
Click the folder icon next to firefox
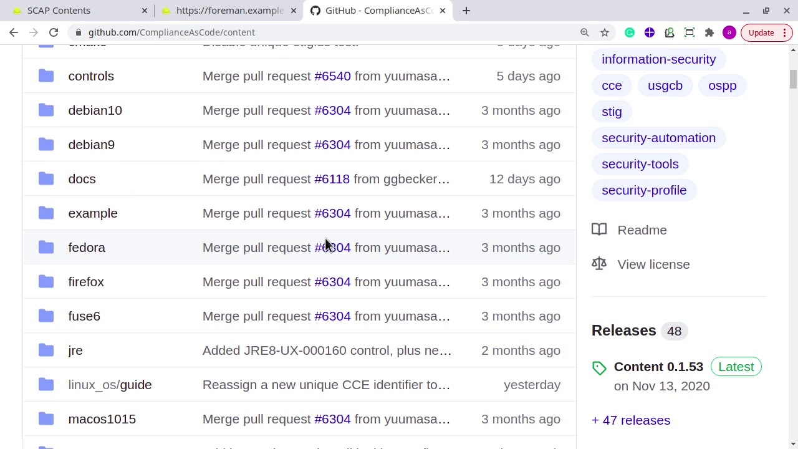coord(46,282)
